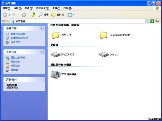Maximize the 我的電腦 window
The width and height of the screenshot is (162, 121).
(x=154, y=3)
